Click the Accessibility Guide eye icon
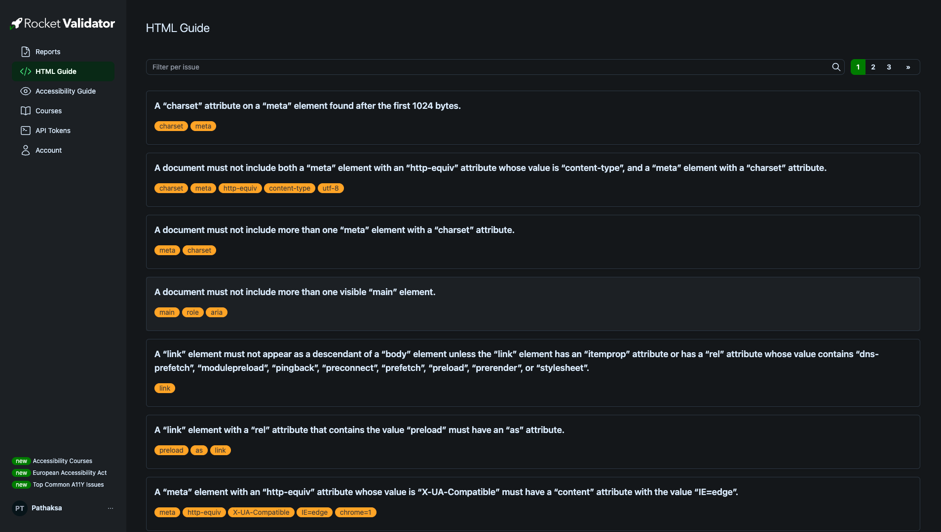 tap(26, 91)
